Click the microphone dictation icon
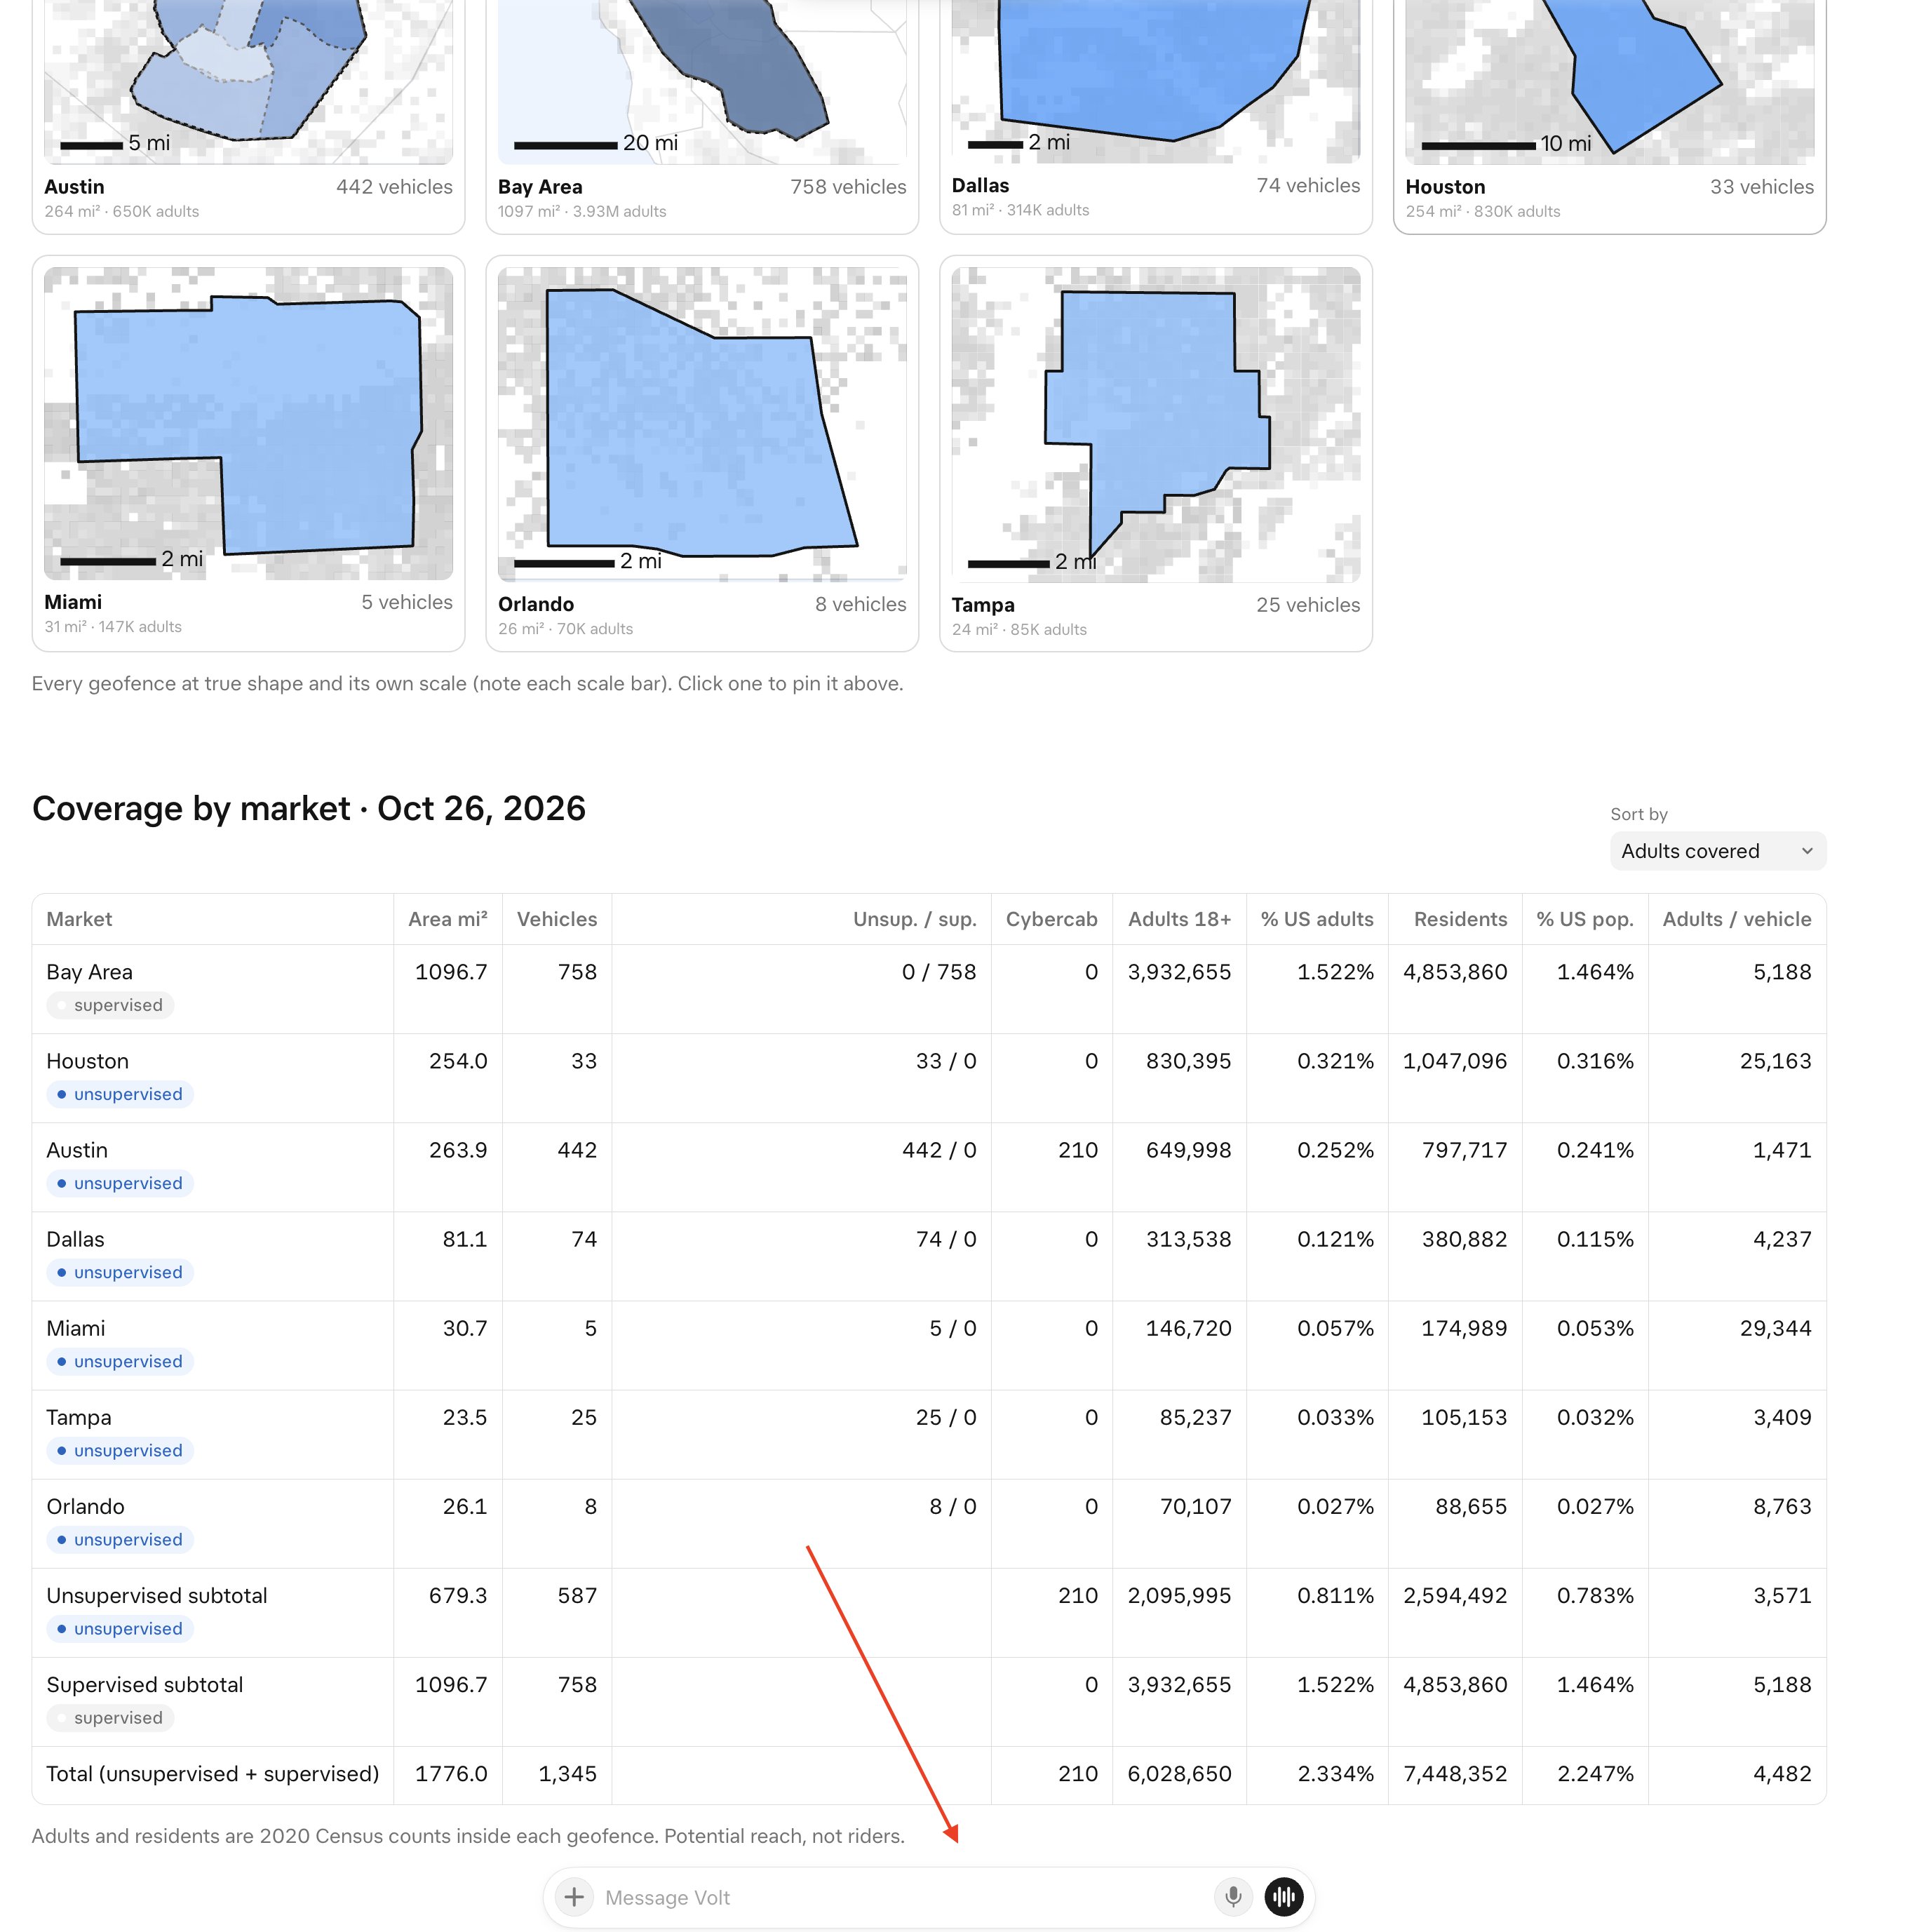 point(1233,1896)
